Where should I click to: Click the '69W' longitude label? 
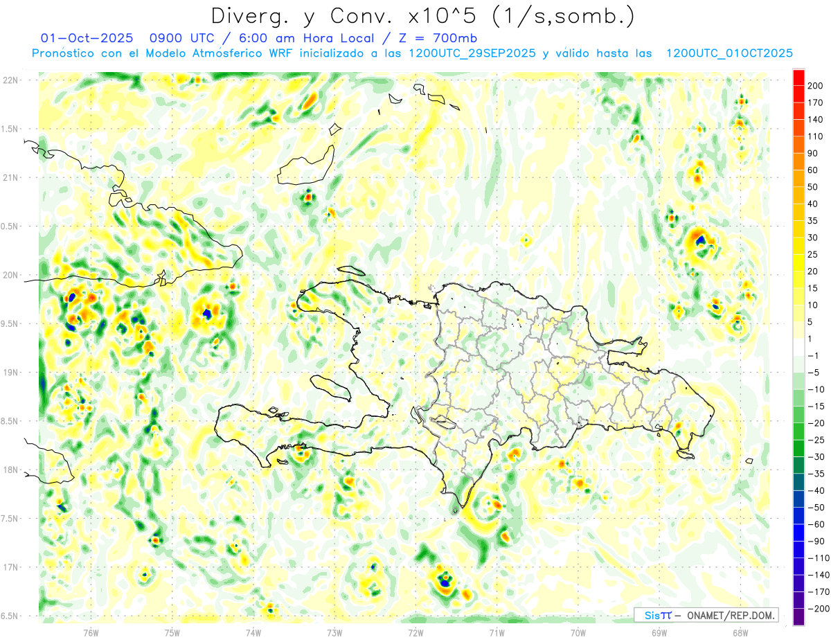[659, 632]
